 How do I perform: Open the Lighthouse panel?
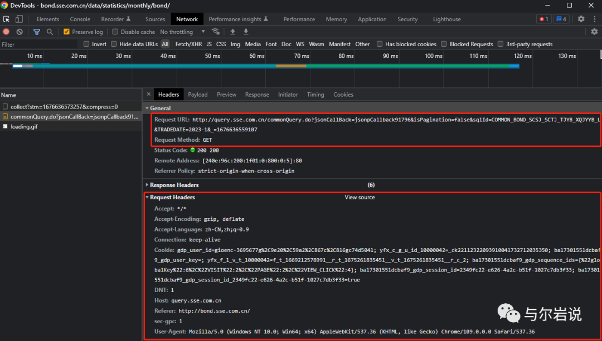447,19
